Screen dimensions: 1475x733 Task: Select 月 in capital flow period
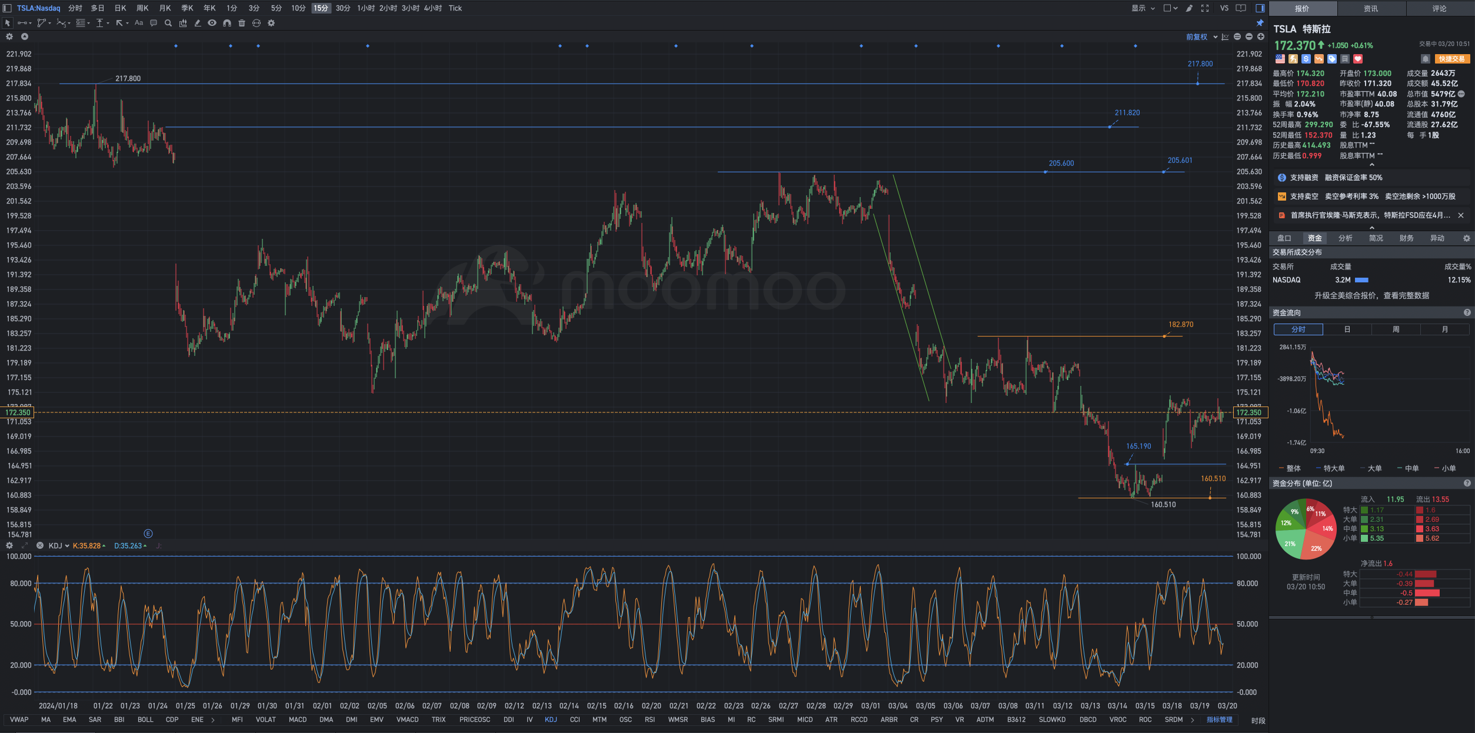point(1445,329)
